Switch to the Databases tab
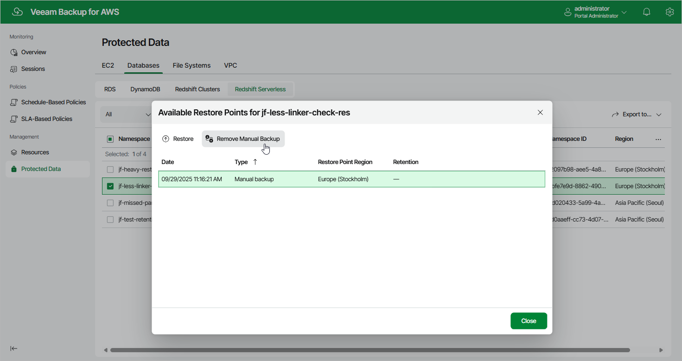 point(143,65)
